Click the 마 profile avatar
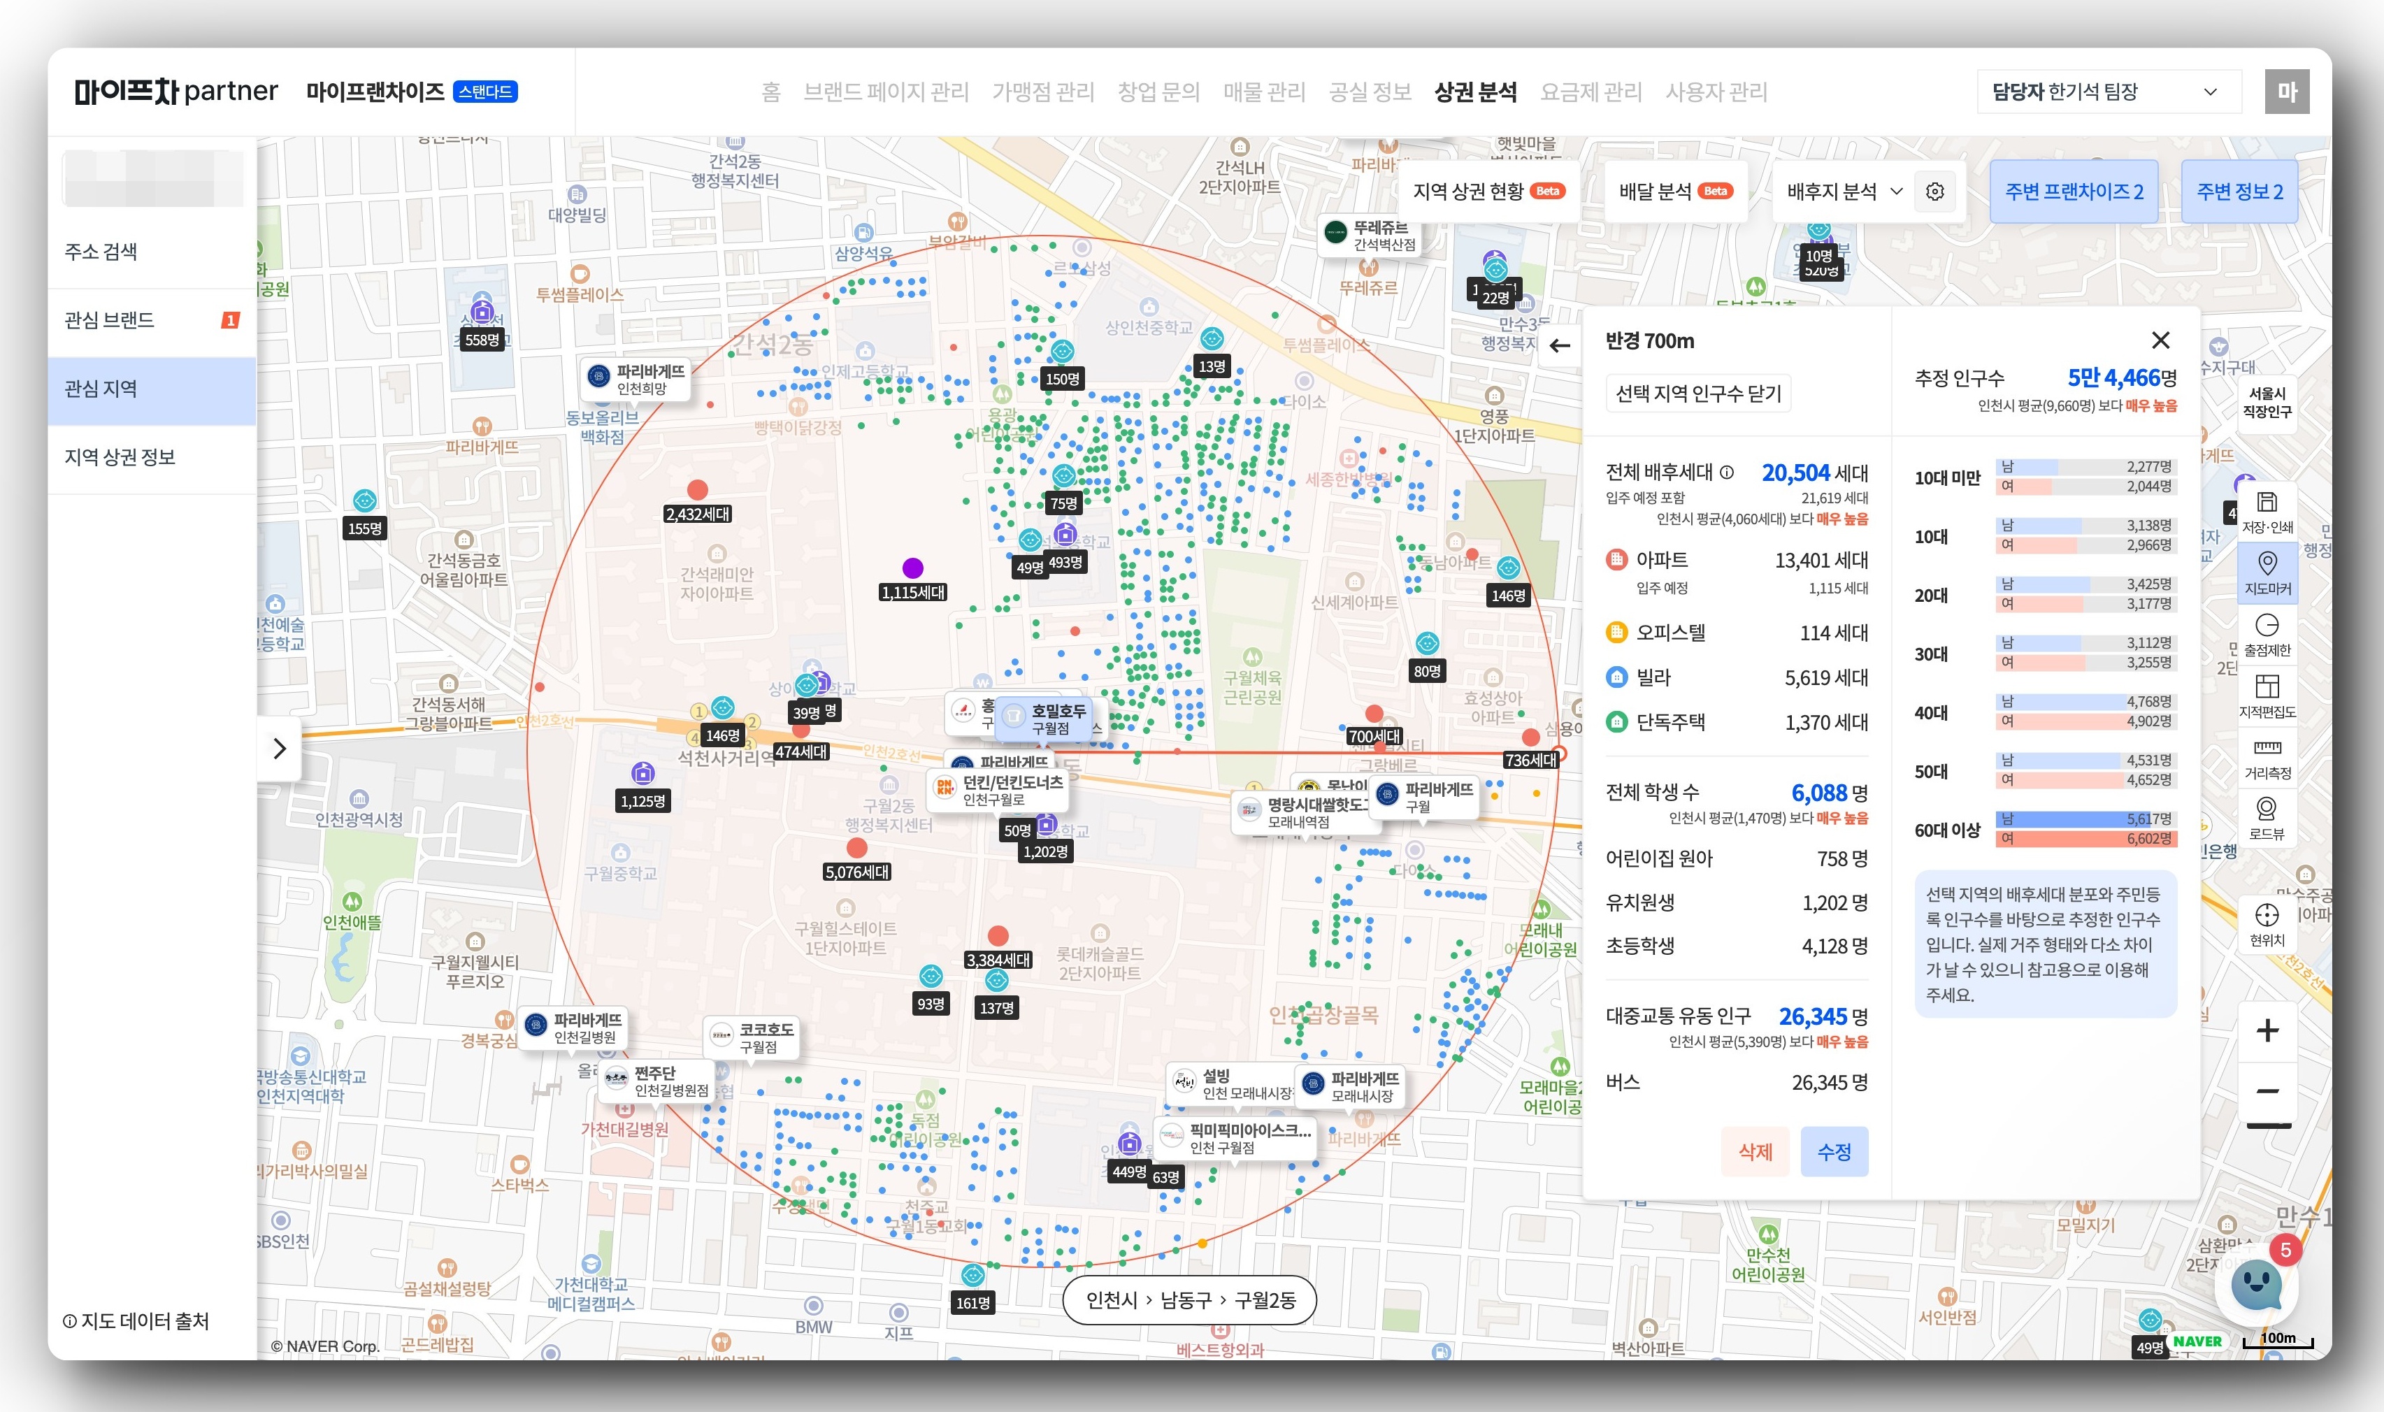Screen dimensions: 2384x1412 pyautogui.click(x=2287, y=92)
